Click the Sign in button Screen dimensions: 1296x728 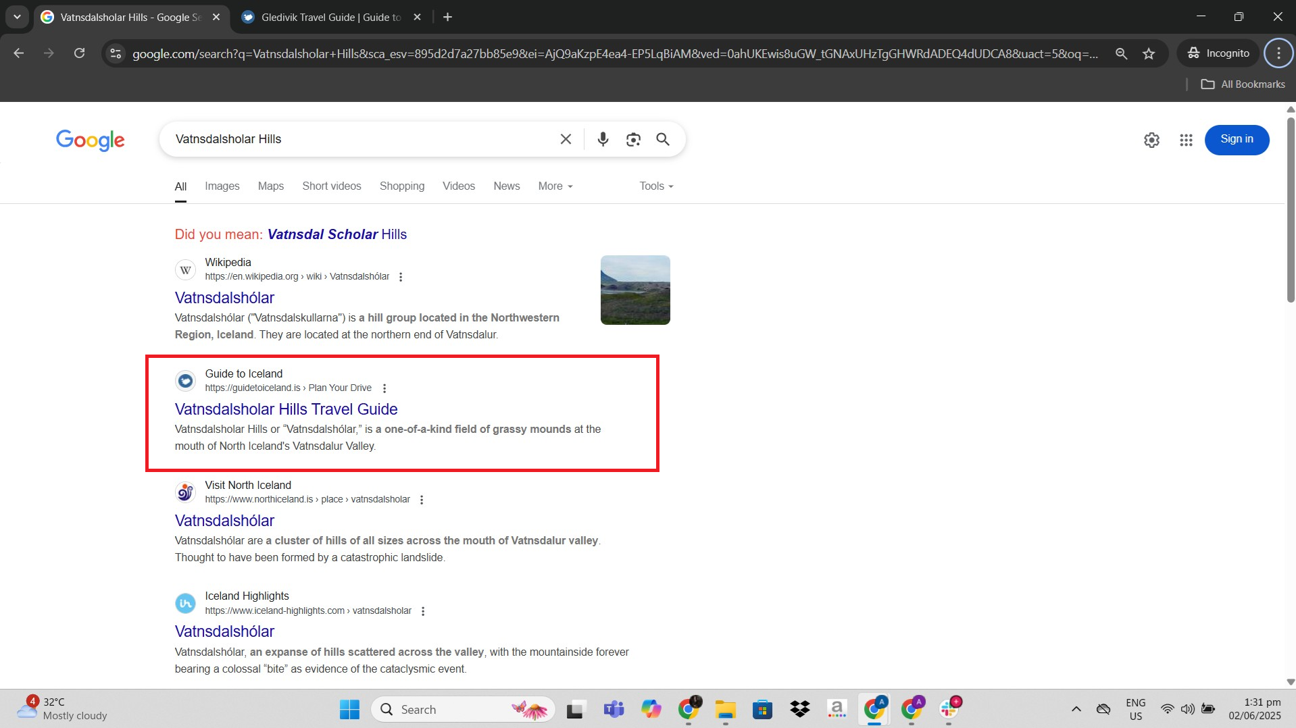click(1237, 140)
